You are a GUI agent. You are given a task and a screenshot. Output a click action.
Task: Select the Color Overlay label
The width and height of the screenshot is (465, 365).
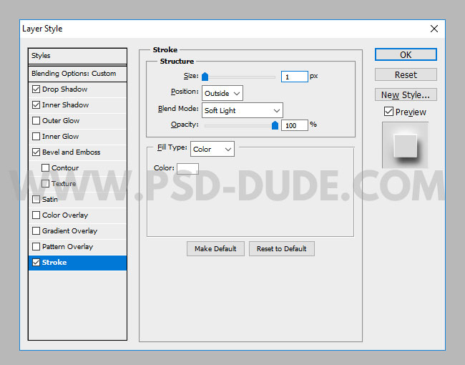pyautogui.click(x=65, y=215)
